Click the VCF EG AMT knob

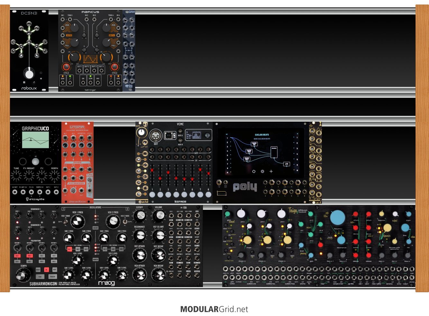[159, 236]
